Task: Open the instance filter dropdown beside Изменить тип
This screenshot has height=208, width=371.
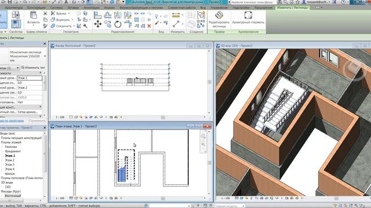Action: pyautogui.click(x=17, y=68)
